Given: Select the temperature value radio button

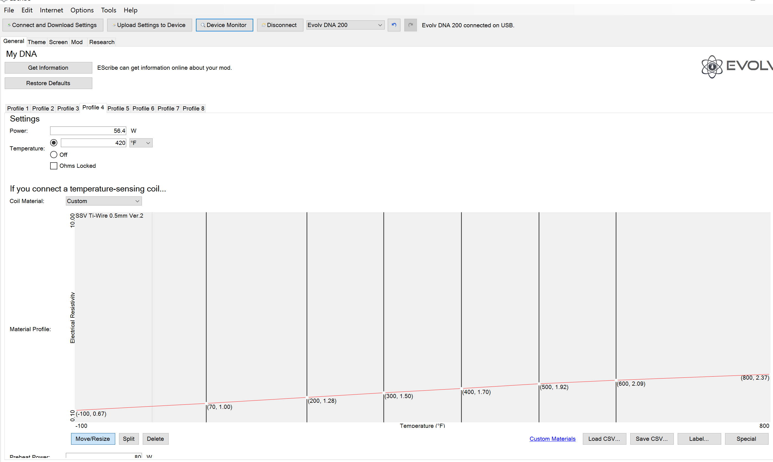Looking at the screenshot, I should pyautogui.click(x=53, y=143).
